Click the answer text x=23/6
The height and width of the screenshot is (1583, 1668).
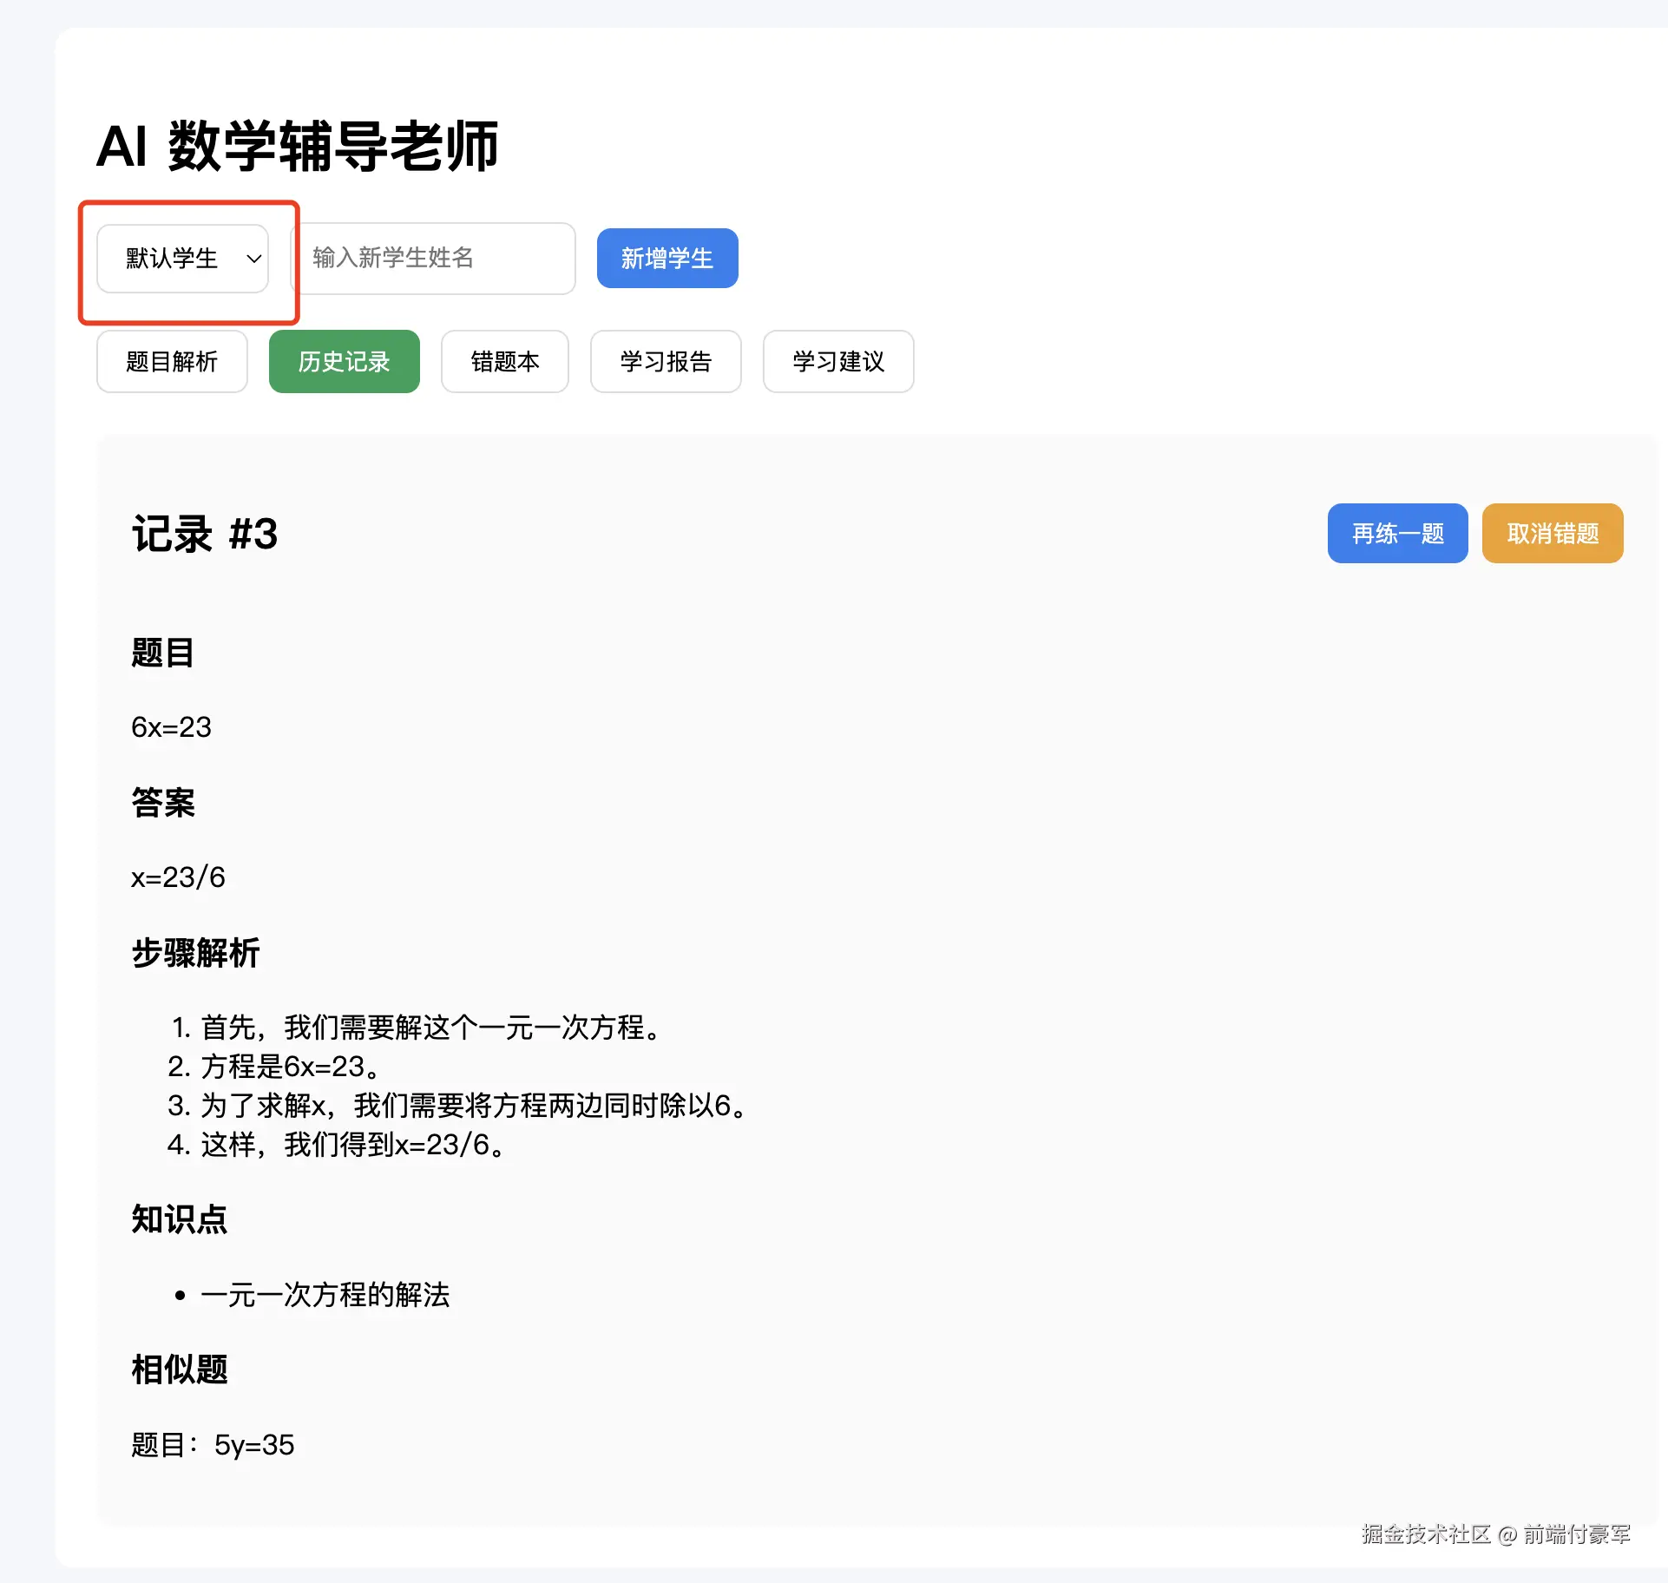coord(178,877)
